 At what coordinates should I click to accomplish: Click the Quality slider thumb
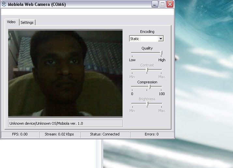[161, 53]
